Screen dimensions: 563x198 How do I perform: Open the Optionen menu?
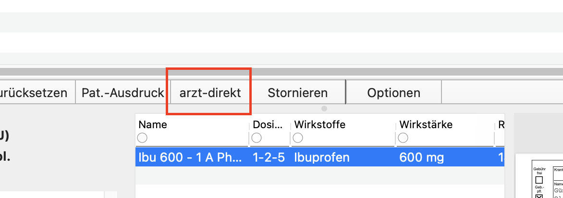393,93
